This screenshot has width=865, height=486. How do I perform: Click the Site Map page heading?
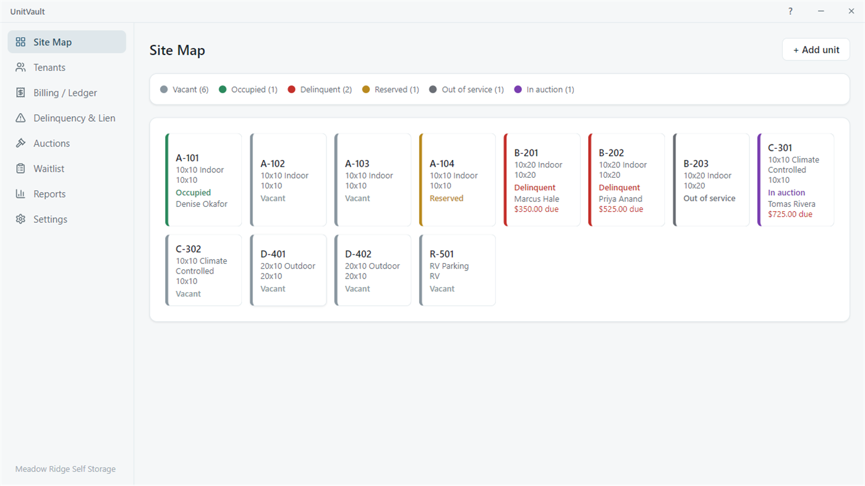177,50
